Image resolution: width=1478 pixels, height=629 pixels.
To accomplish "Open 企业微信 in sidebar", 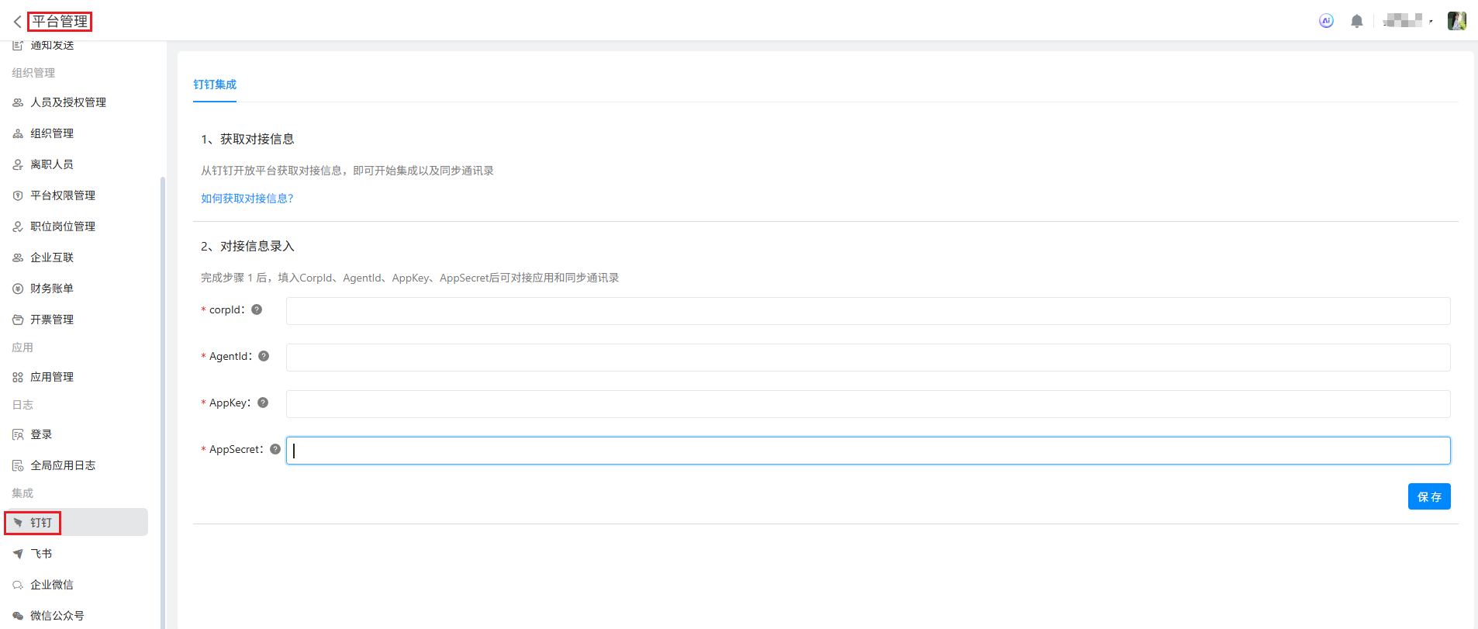I will 51,585.
